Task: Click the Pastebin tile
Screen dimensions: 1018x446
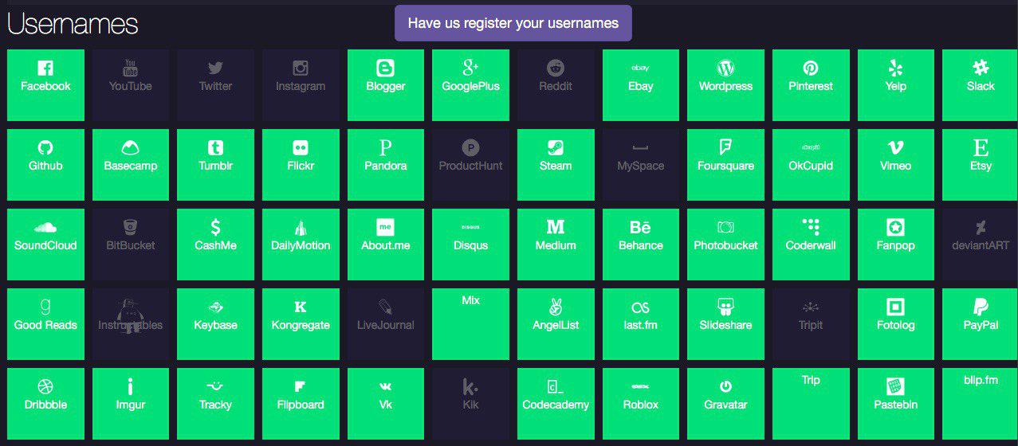Action: 896,404
